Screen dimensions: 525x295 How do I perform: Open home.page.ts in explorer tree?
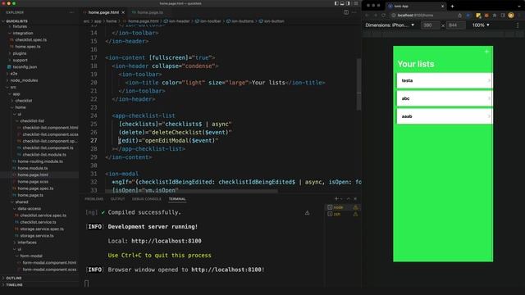30,195
